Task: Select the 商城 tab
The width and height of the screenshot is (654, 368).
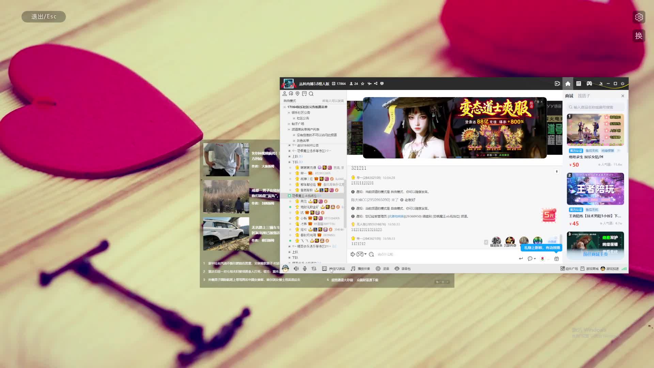Action: click(569, 96)
